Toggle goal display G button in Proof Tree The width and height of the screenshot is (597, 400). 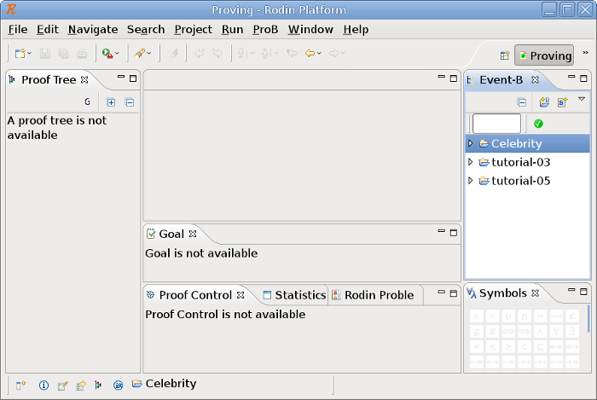87,101
